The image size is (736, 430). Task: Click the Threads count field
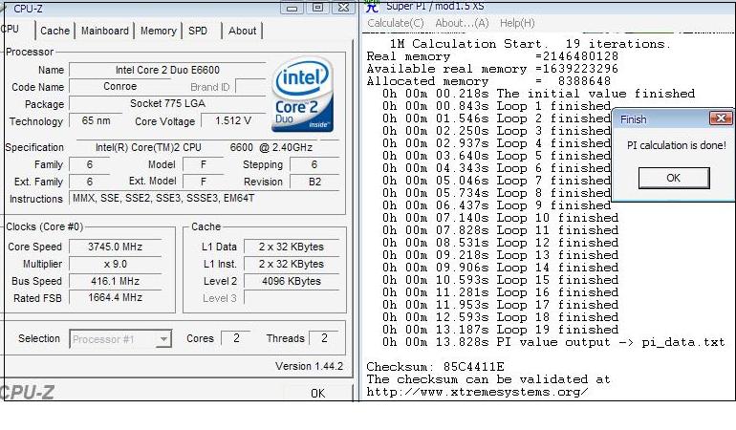click(324, 338)
